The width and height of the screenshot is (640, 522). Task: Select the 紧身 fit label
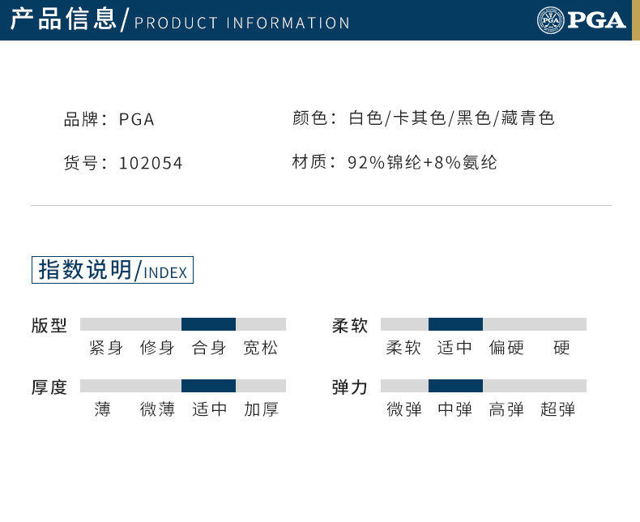[x=106, y=348]
